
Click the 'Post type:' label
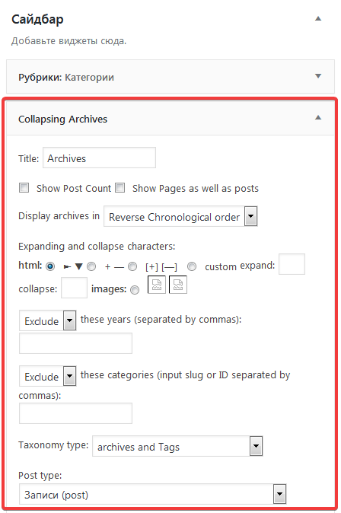[x=40, y=476]
